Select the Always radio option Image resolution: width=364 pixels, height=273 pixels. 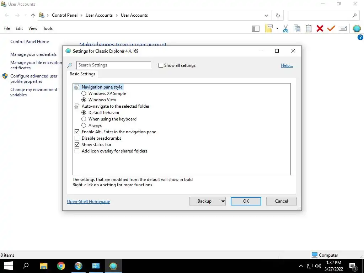84,125
